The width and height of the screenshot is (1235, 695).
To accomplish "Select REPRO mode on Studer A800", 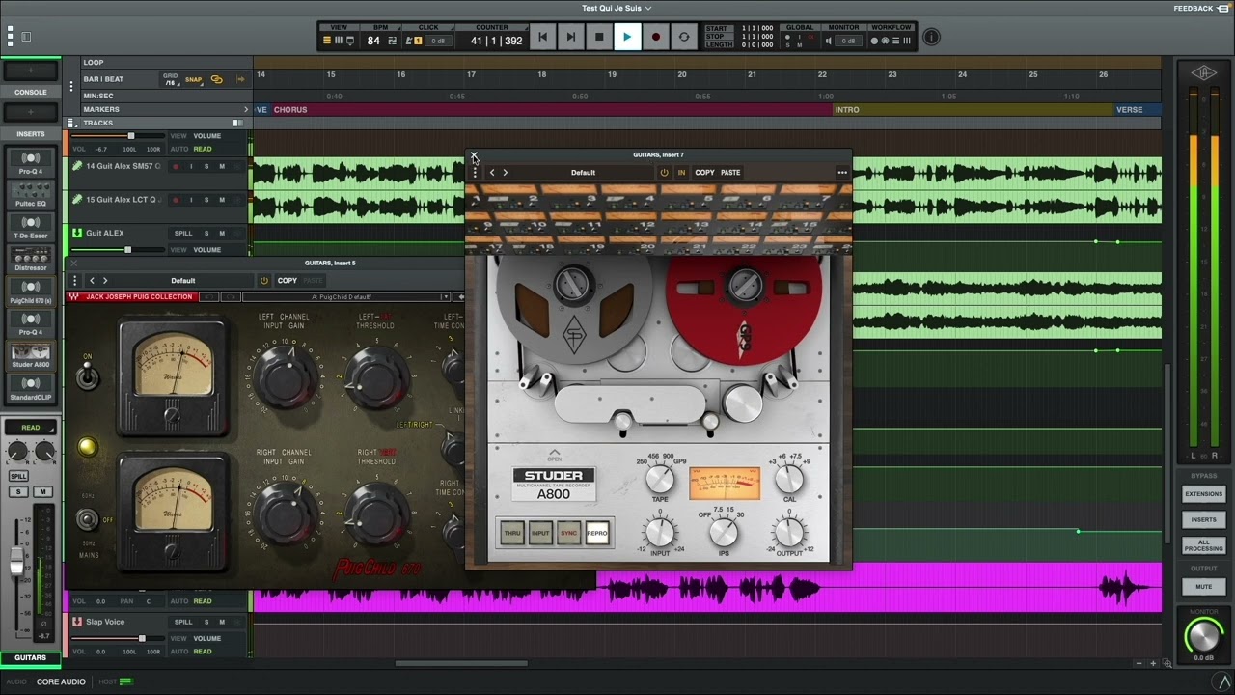I will 597,533.
